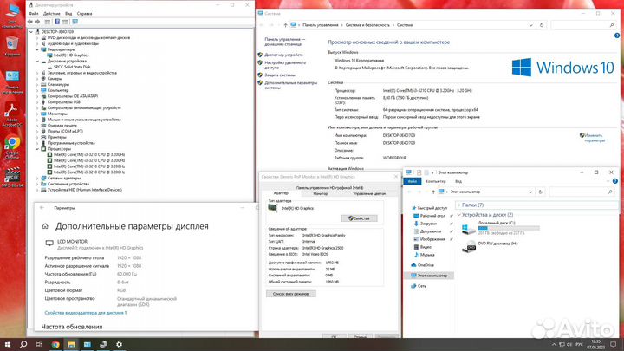Click File Explorer icon on the taskbar
624x351 pixels.
(71, 345)
